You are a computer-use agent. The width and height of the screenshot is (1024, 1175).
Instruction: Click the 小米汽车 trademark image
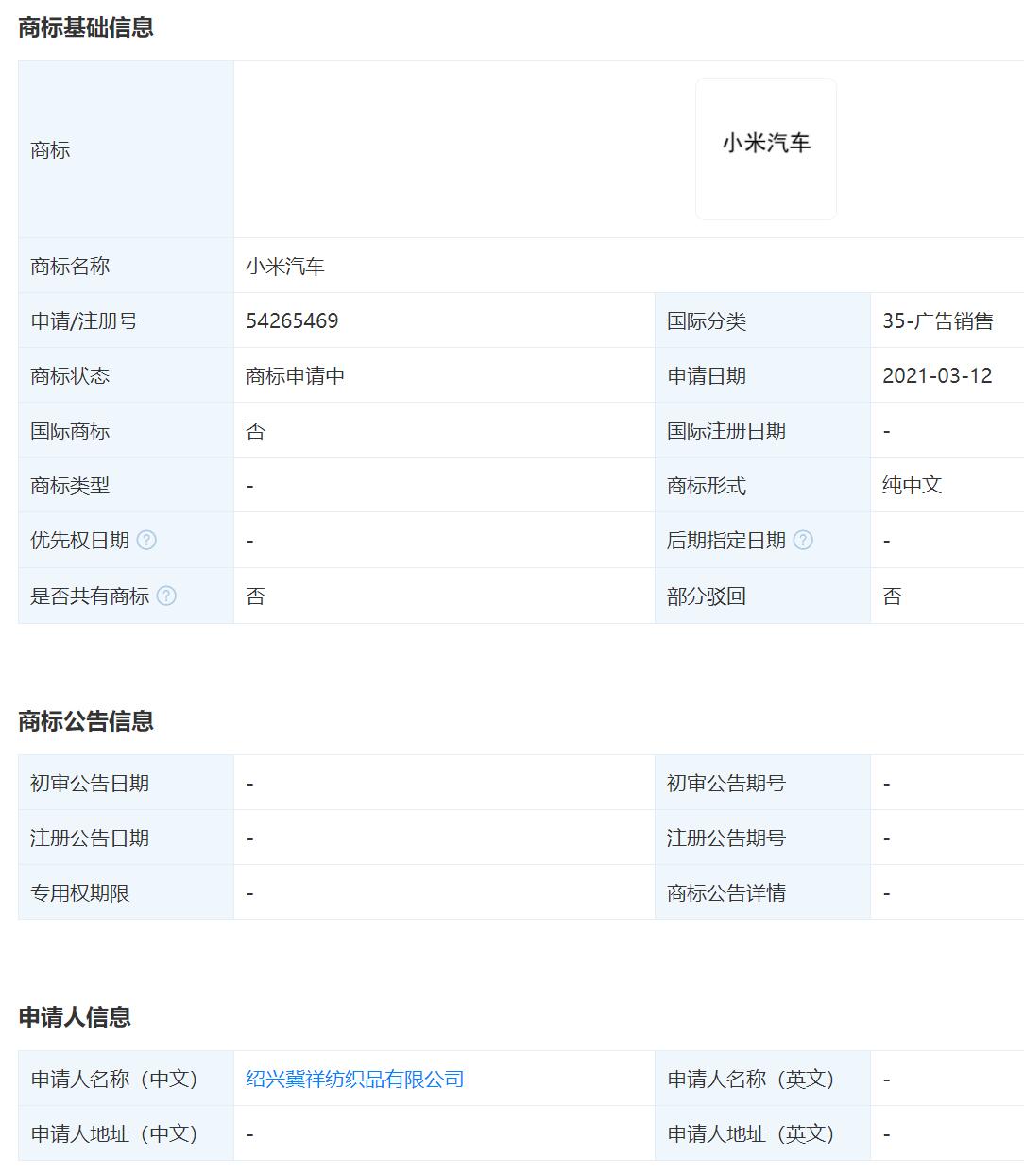pos(765,147)
